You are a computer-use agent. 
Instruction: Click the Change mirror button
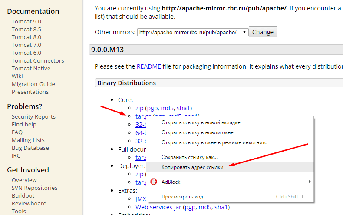(x=263, y=32)
